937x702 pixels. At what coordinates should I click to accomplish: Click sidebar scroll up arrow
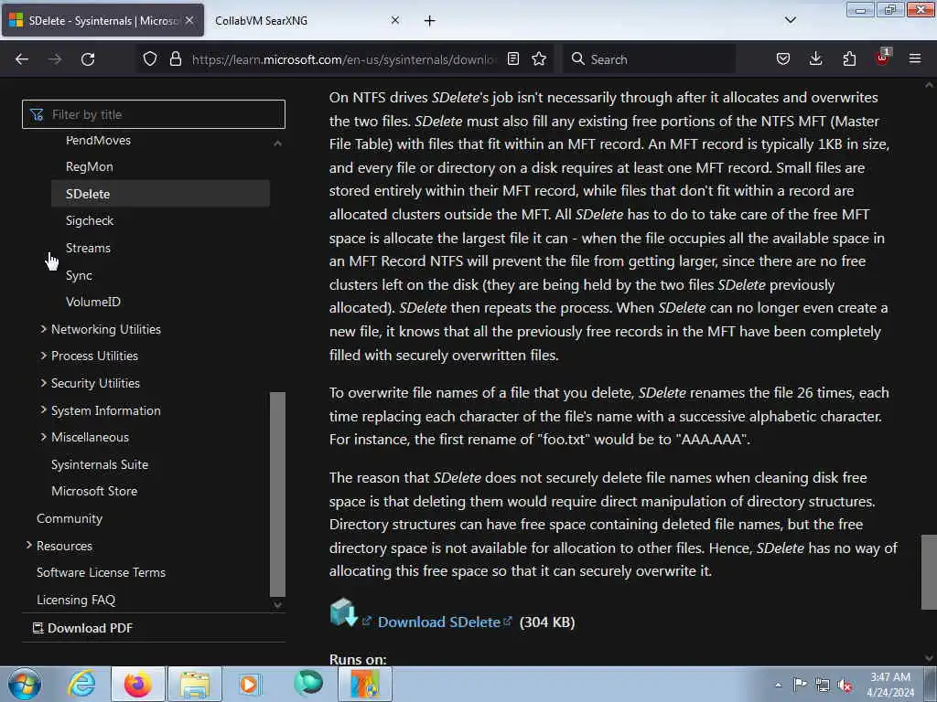[277, 143]
